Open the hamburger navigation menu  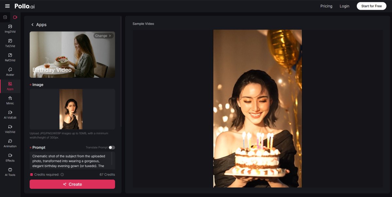coord(8,6)
